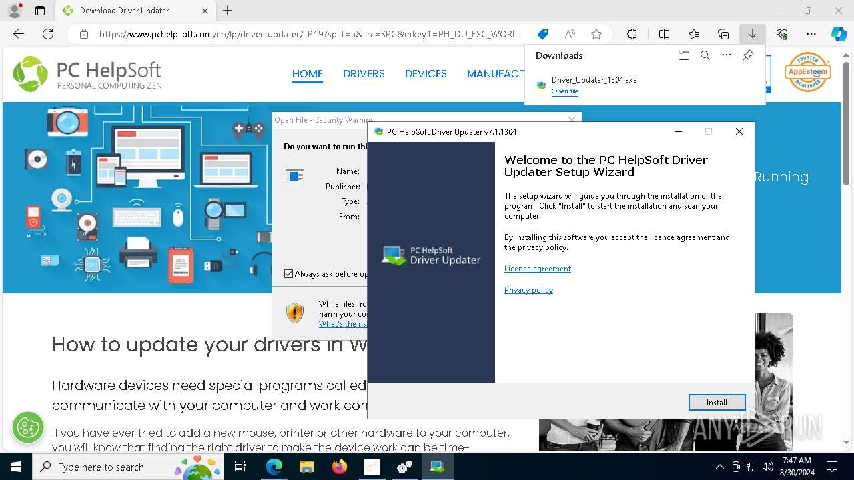Open Firefox from the taskbar
This screenshot has height=480, width=854.
pos(339,467)
